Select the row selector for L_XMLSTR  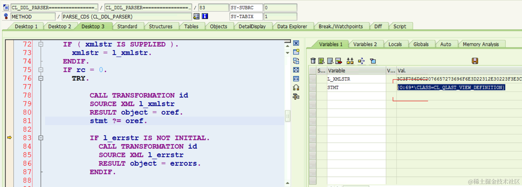[313, 79]
